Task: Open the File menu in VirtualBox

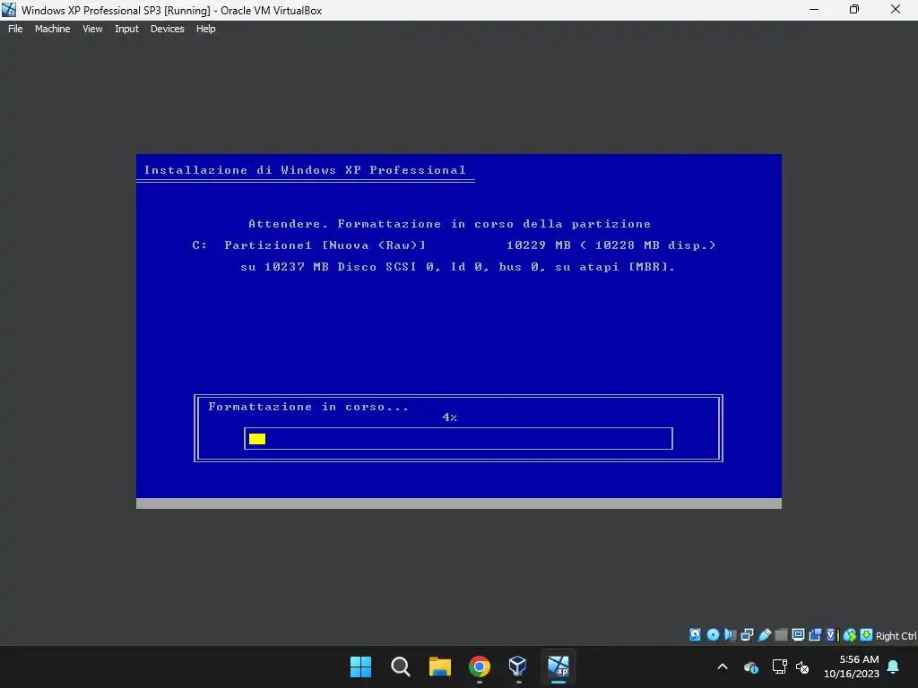Action: pos(15,29)
